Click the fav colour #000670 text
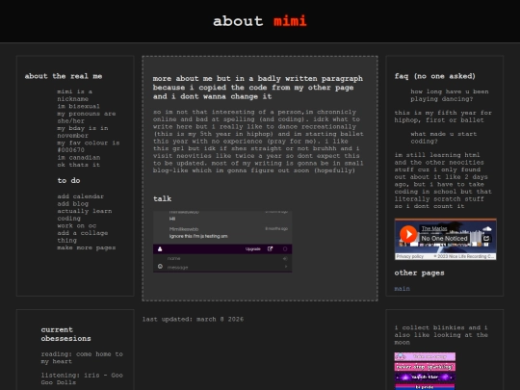Image resolution: width=520 pixels, height=390 pixels. click(89, 146)
